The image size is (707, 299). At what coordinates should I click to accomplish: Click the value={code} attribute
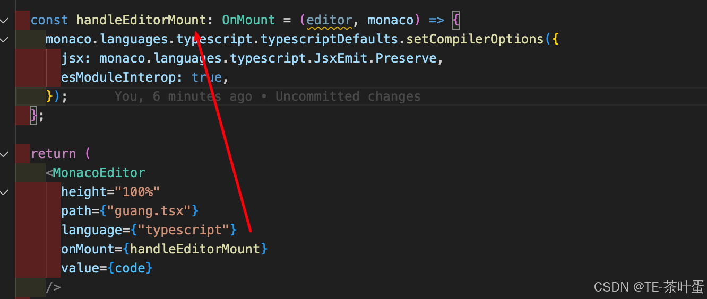click(x=107, y=268)
